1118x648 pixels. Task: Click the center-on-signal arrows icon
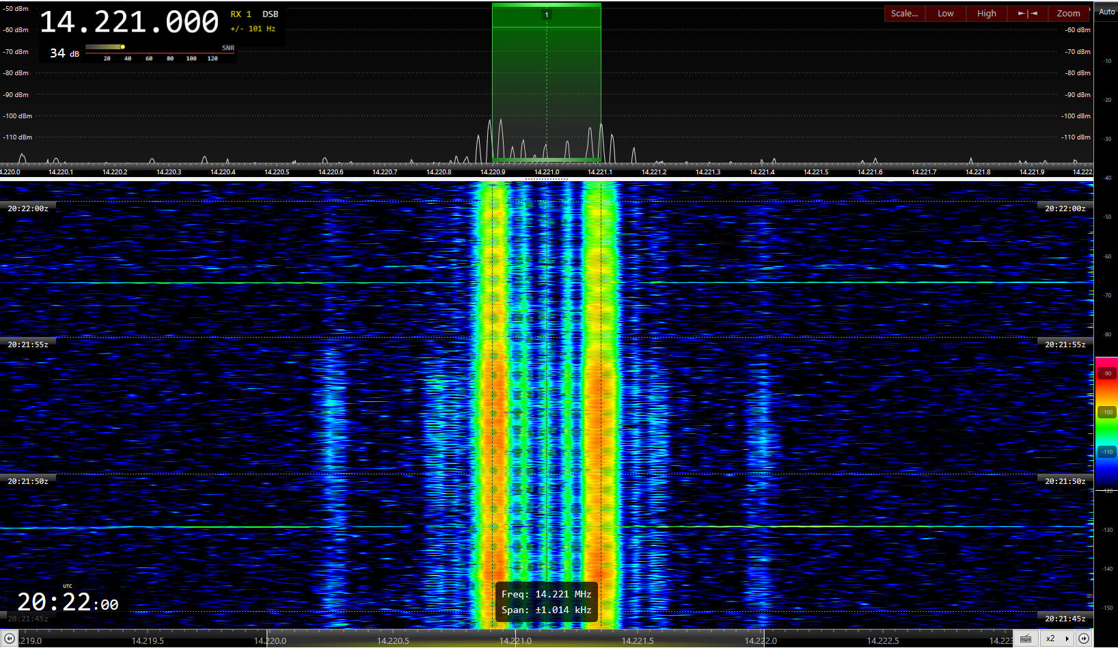pos(1027,14)
